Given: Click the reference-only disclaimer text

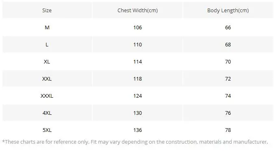Looking at the screenshot, I should click(x=135, y=142).
